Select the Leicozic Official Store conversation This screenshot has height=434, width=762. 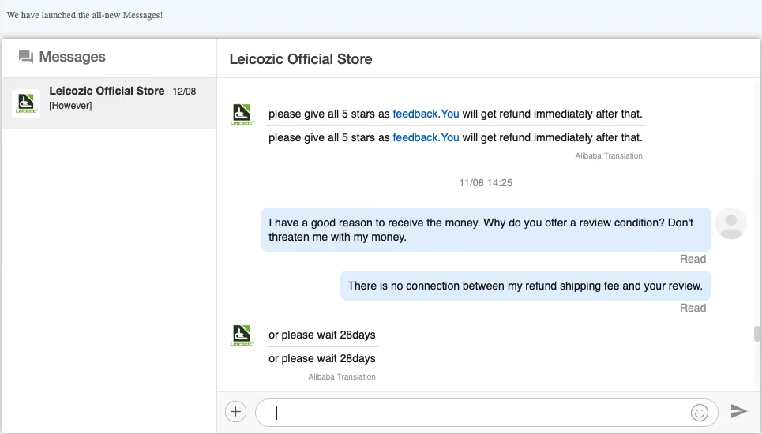(x=109, y=103)
